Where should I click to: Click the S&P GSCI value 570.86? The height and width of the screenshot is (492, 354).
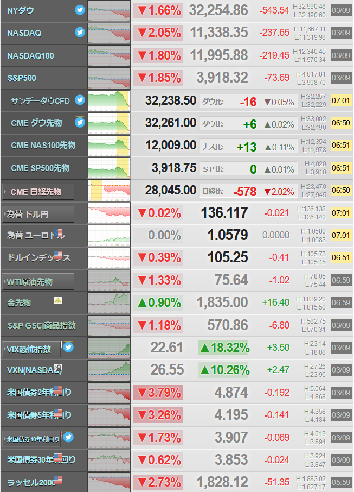pos(228,325)
